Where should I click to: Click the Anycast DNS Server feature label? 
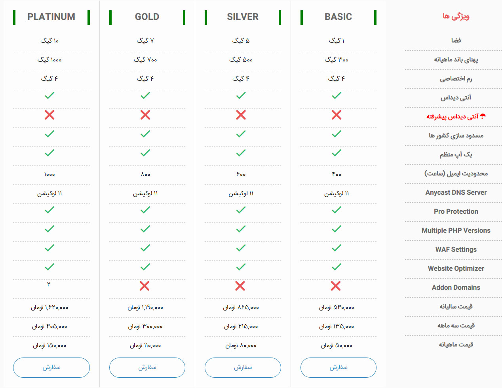click(456, 192)
